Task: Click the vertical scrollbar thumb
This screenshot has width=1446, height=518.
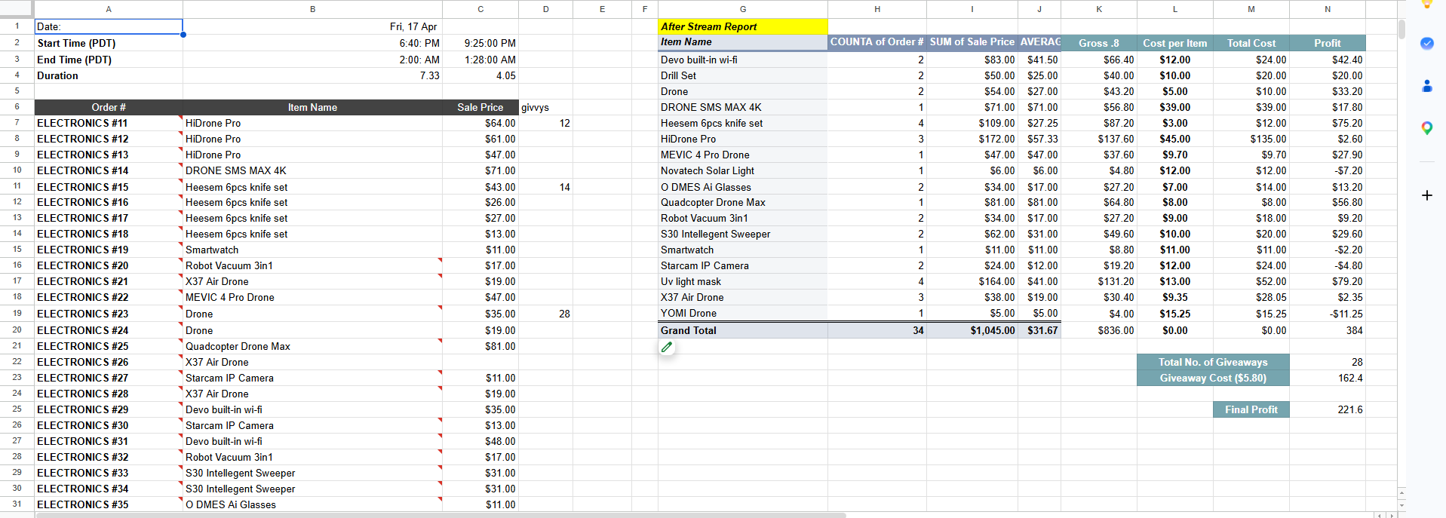Action: pyautogui.click(x=1401, y=29)
